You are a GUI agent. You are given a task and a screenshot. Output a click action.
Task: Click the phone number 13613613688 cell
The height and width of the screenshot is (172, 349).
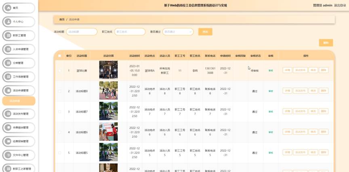[210, 70]
